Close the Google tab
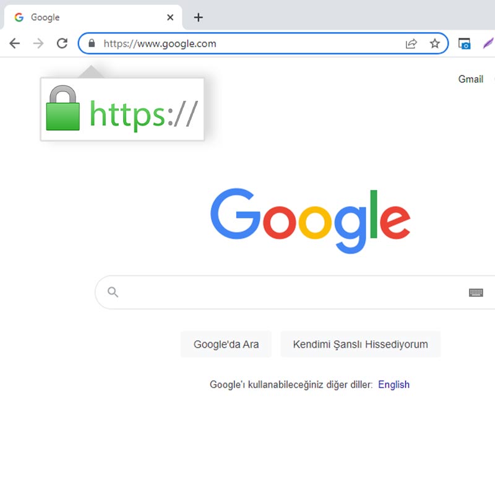The image size is (495, 495). pyautogui.click(x=170, y=17)
